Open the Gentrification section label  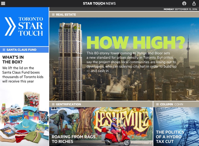click(68, 104)
